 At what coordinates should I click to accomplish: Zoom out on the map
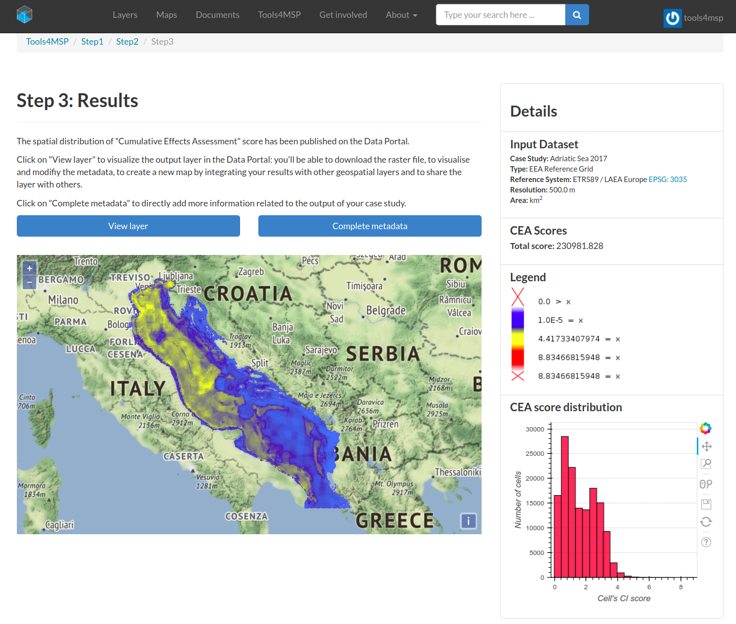pyautogui.click(x=30, y=282)
